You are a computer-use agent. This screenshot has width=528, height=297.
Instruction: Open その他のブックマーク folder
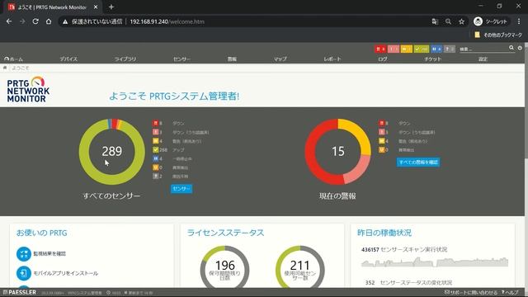coord(498,35)
